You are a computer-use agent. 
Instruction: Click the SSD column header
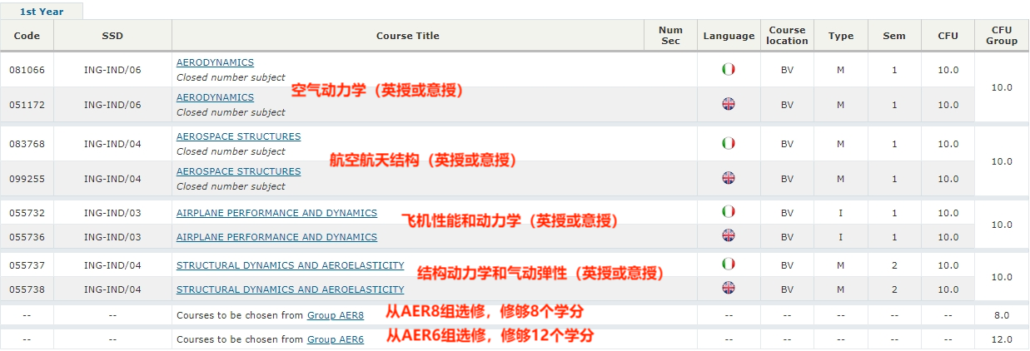click(x=112, y=36)
